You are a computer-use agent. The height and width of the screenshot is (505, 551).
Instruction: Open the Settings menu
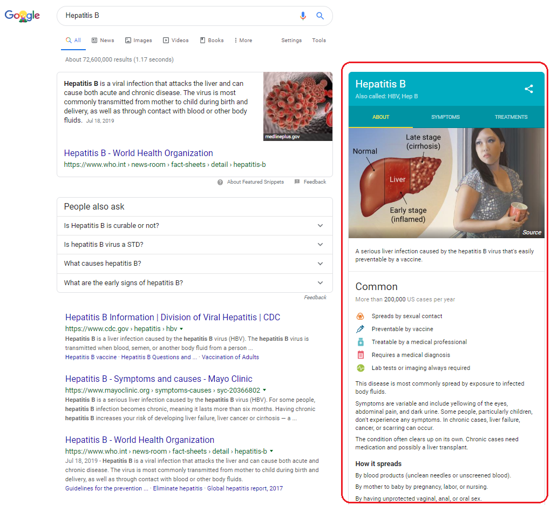pos(291,41)
